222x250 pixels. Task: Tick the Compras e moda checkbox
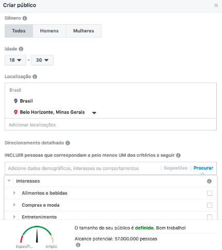point(210,205)
